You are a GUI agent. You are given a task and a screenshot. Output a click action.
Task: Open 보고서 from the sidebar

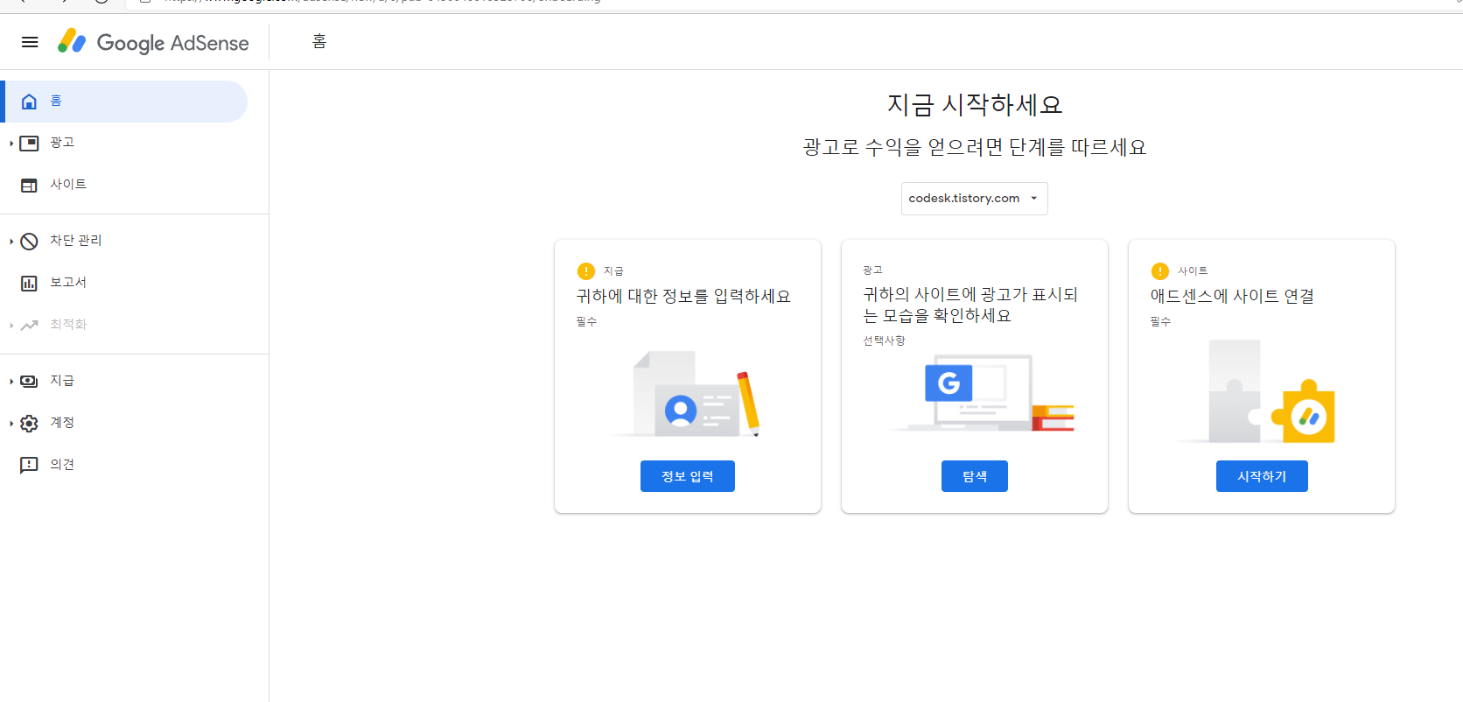pos(68,282)
